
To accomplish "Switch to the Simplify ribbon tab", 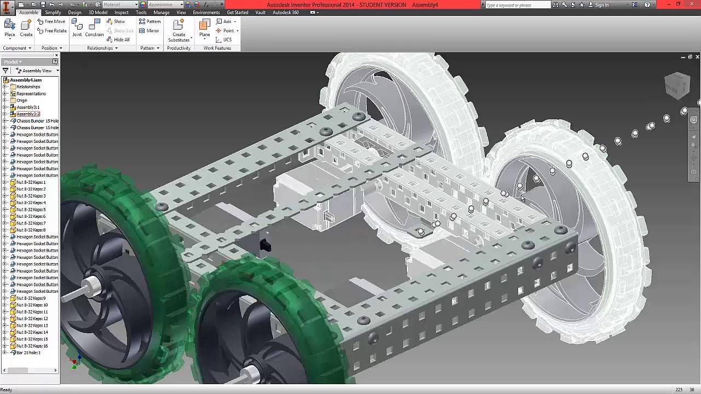I will [x=53, y=13].
